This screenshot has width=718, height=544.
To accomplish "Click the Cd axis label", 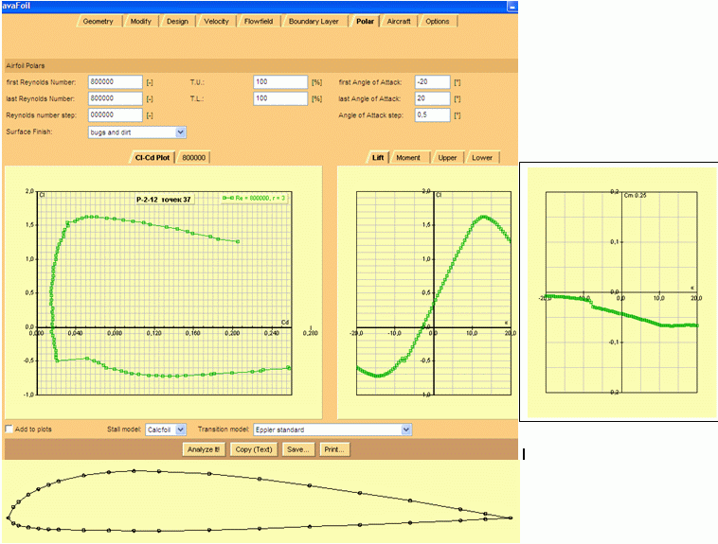I will click(x=285, y=322).
